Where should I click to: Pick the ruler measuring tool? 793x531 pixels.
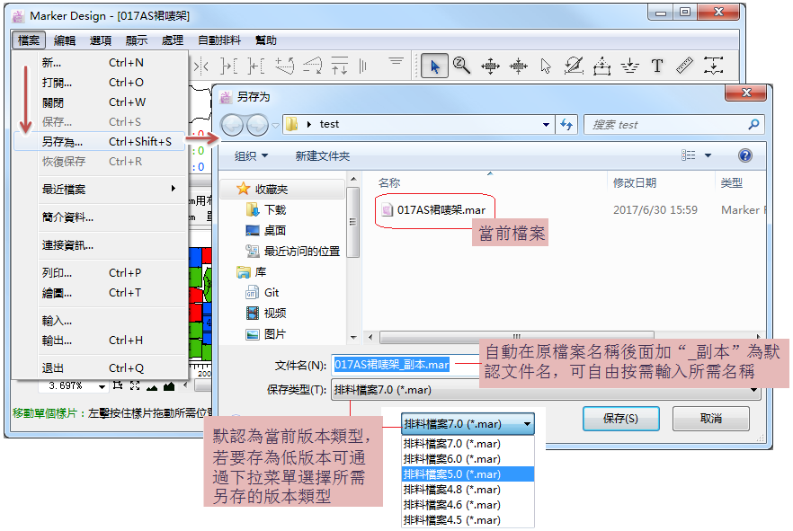coord(685,66)
